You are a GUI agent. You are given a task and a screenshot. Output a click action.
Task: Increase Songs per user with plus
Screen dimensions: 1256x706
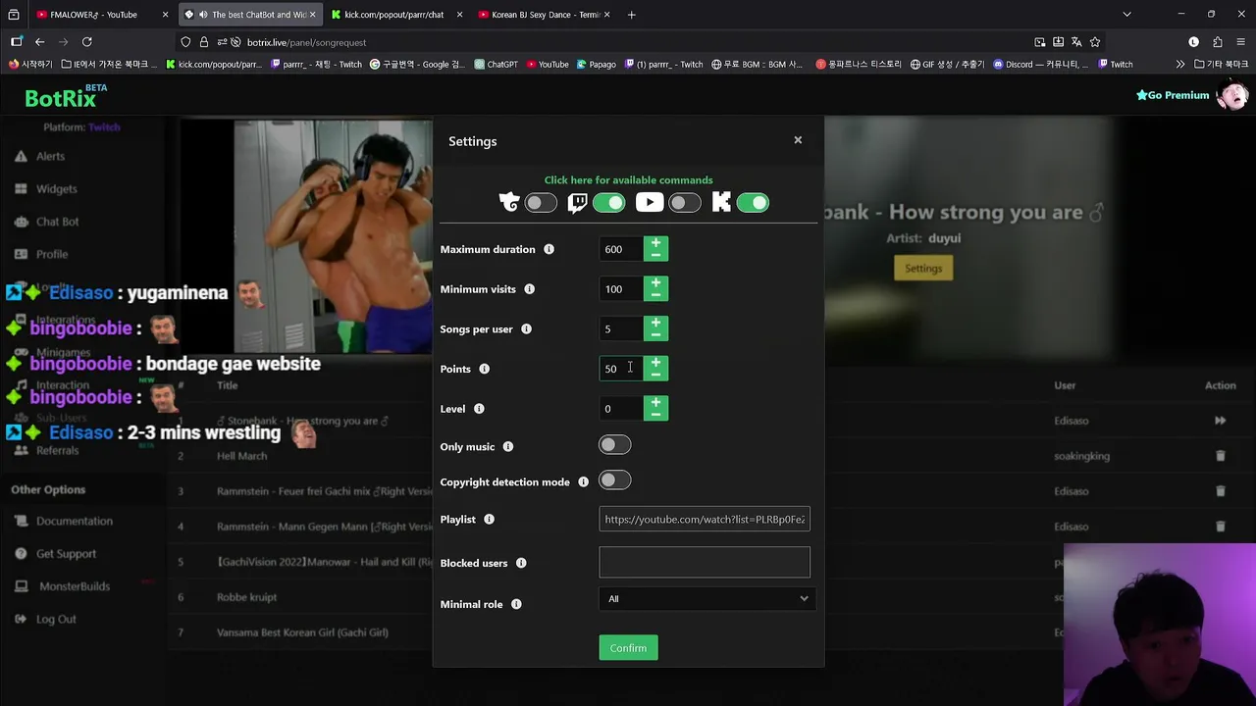point(655,323)
